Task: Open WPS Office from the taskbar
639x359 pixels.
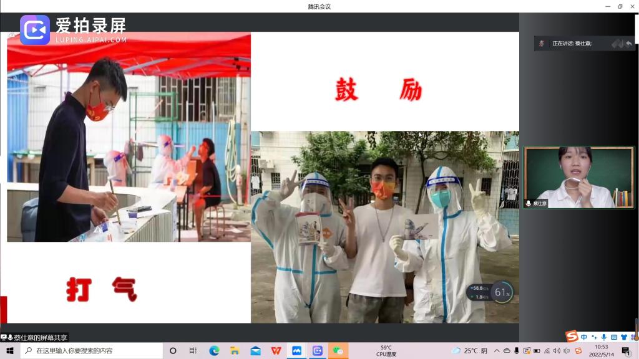Action: pos(276,351)
